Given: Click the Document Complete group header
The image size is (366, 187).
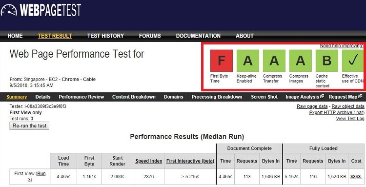Looking at the screenshot, I should pyautogui.click(x=249, y=148).
